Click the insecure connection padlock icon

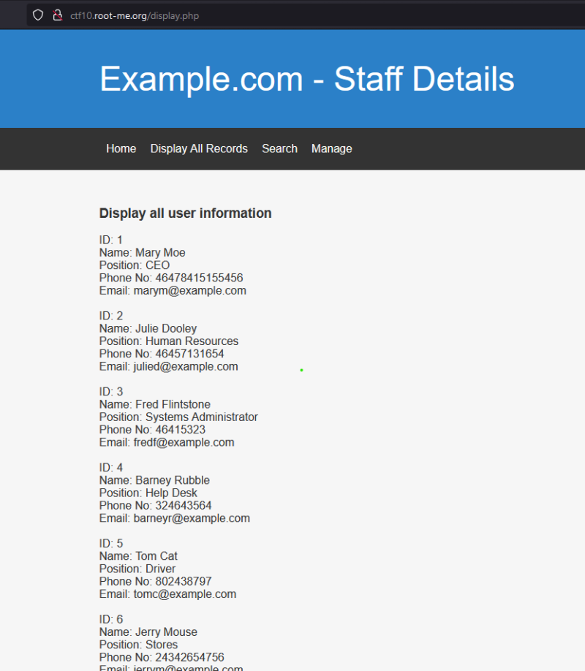point(57,15)
